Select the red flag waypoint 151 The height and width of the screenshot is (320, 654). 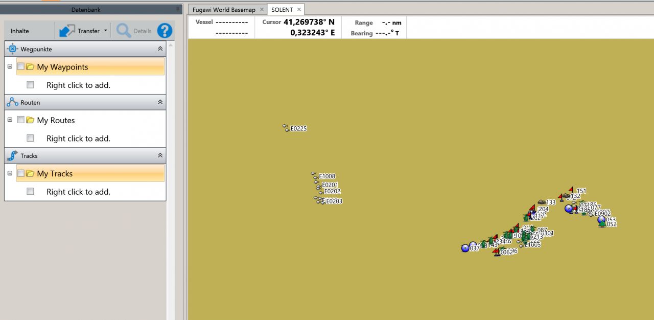pos(571,190)
